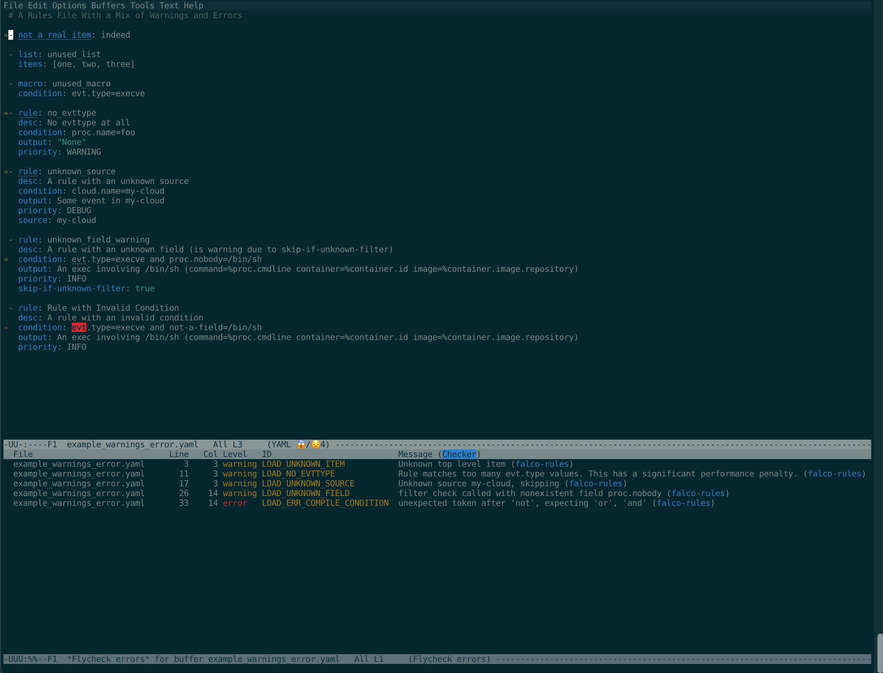Screen dimensions: 883x673
Task: Click the example_warnings_error.yaml buffer name in mode line
Action: pyautogui.click(x=132, y=444)
